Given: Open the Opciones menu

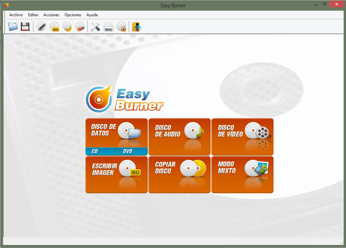Looking at the screenshot, I should [x=73, y=15].
